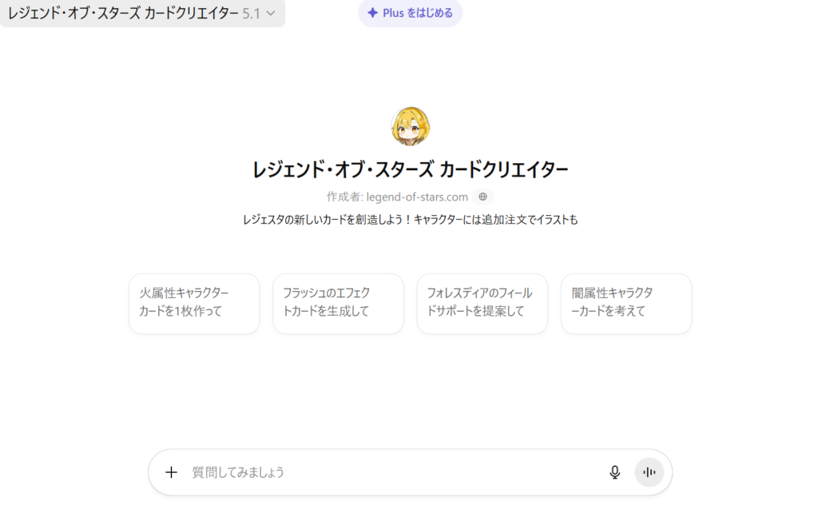This screenshot has width=818, height=505.
Task: Click the globe icon beside the author name
Action: [482, 197]
